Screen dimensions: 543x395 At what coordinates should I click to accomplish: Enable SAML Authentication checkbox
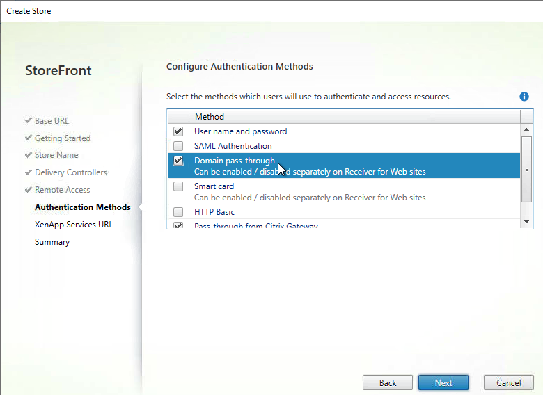(178, 146)
